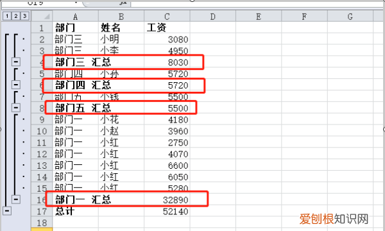Select column C header
Viewport: 385px width, 231px height.
(167, 16)
